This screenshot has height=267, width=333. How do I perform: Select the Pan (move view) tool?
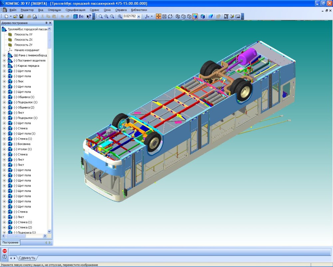tap(159, 16)
